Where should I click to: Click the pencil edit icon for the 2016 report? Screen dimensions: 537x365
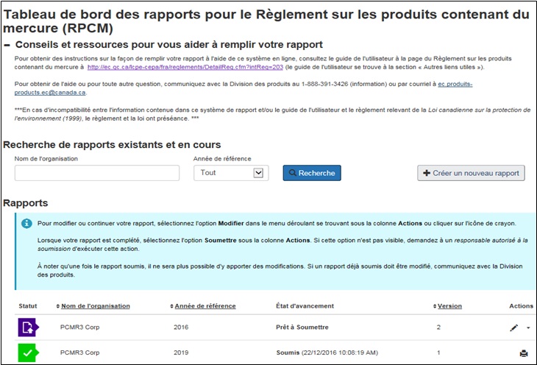[513, 327]
